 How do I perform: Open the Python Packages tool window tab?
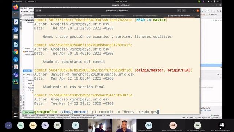[x=63, y=115]
